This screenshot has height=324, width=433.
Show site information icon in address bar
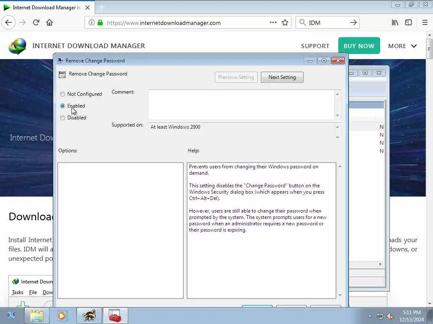pyautogui.click(x=92, y=23)
